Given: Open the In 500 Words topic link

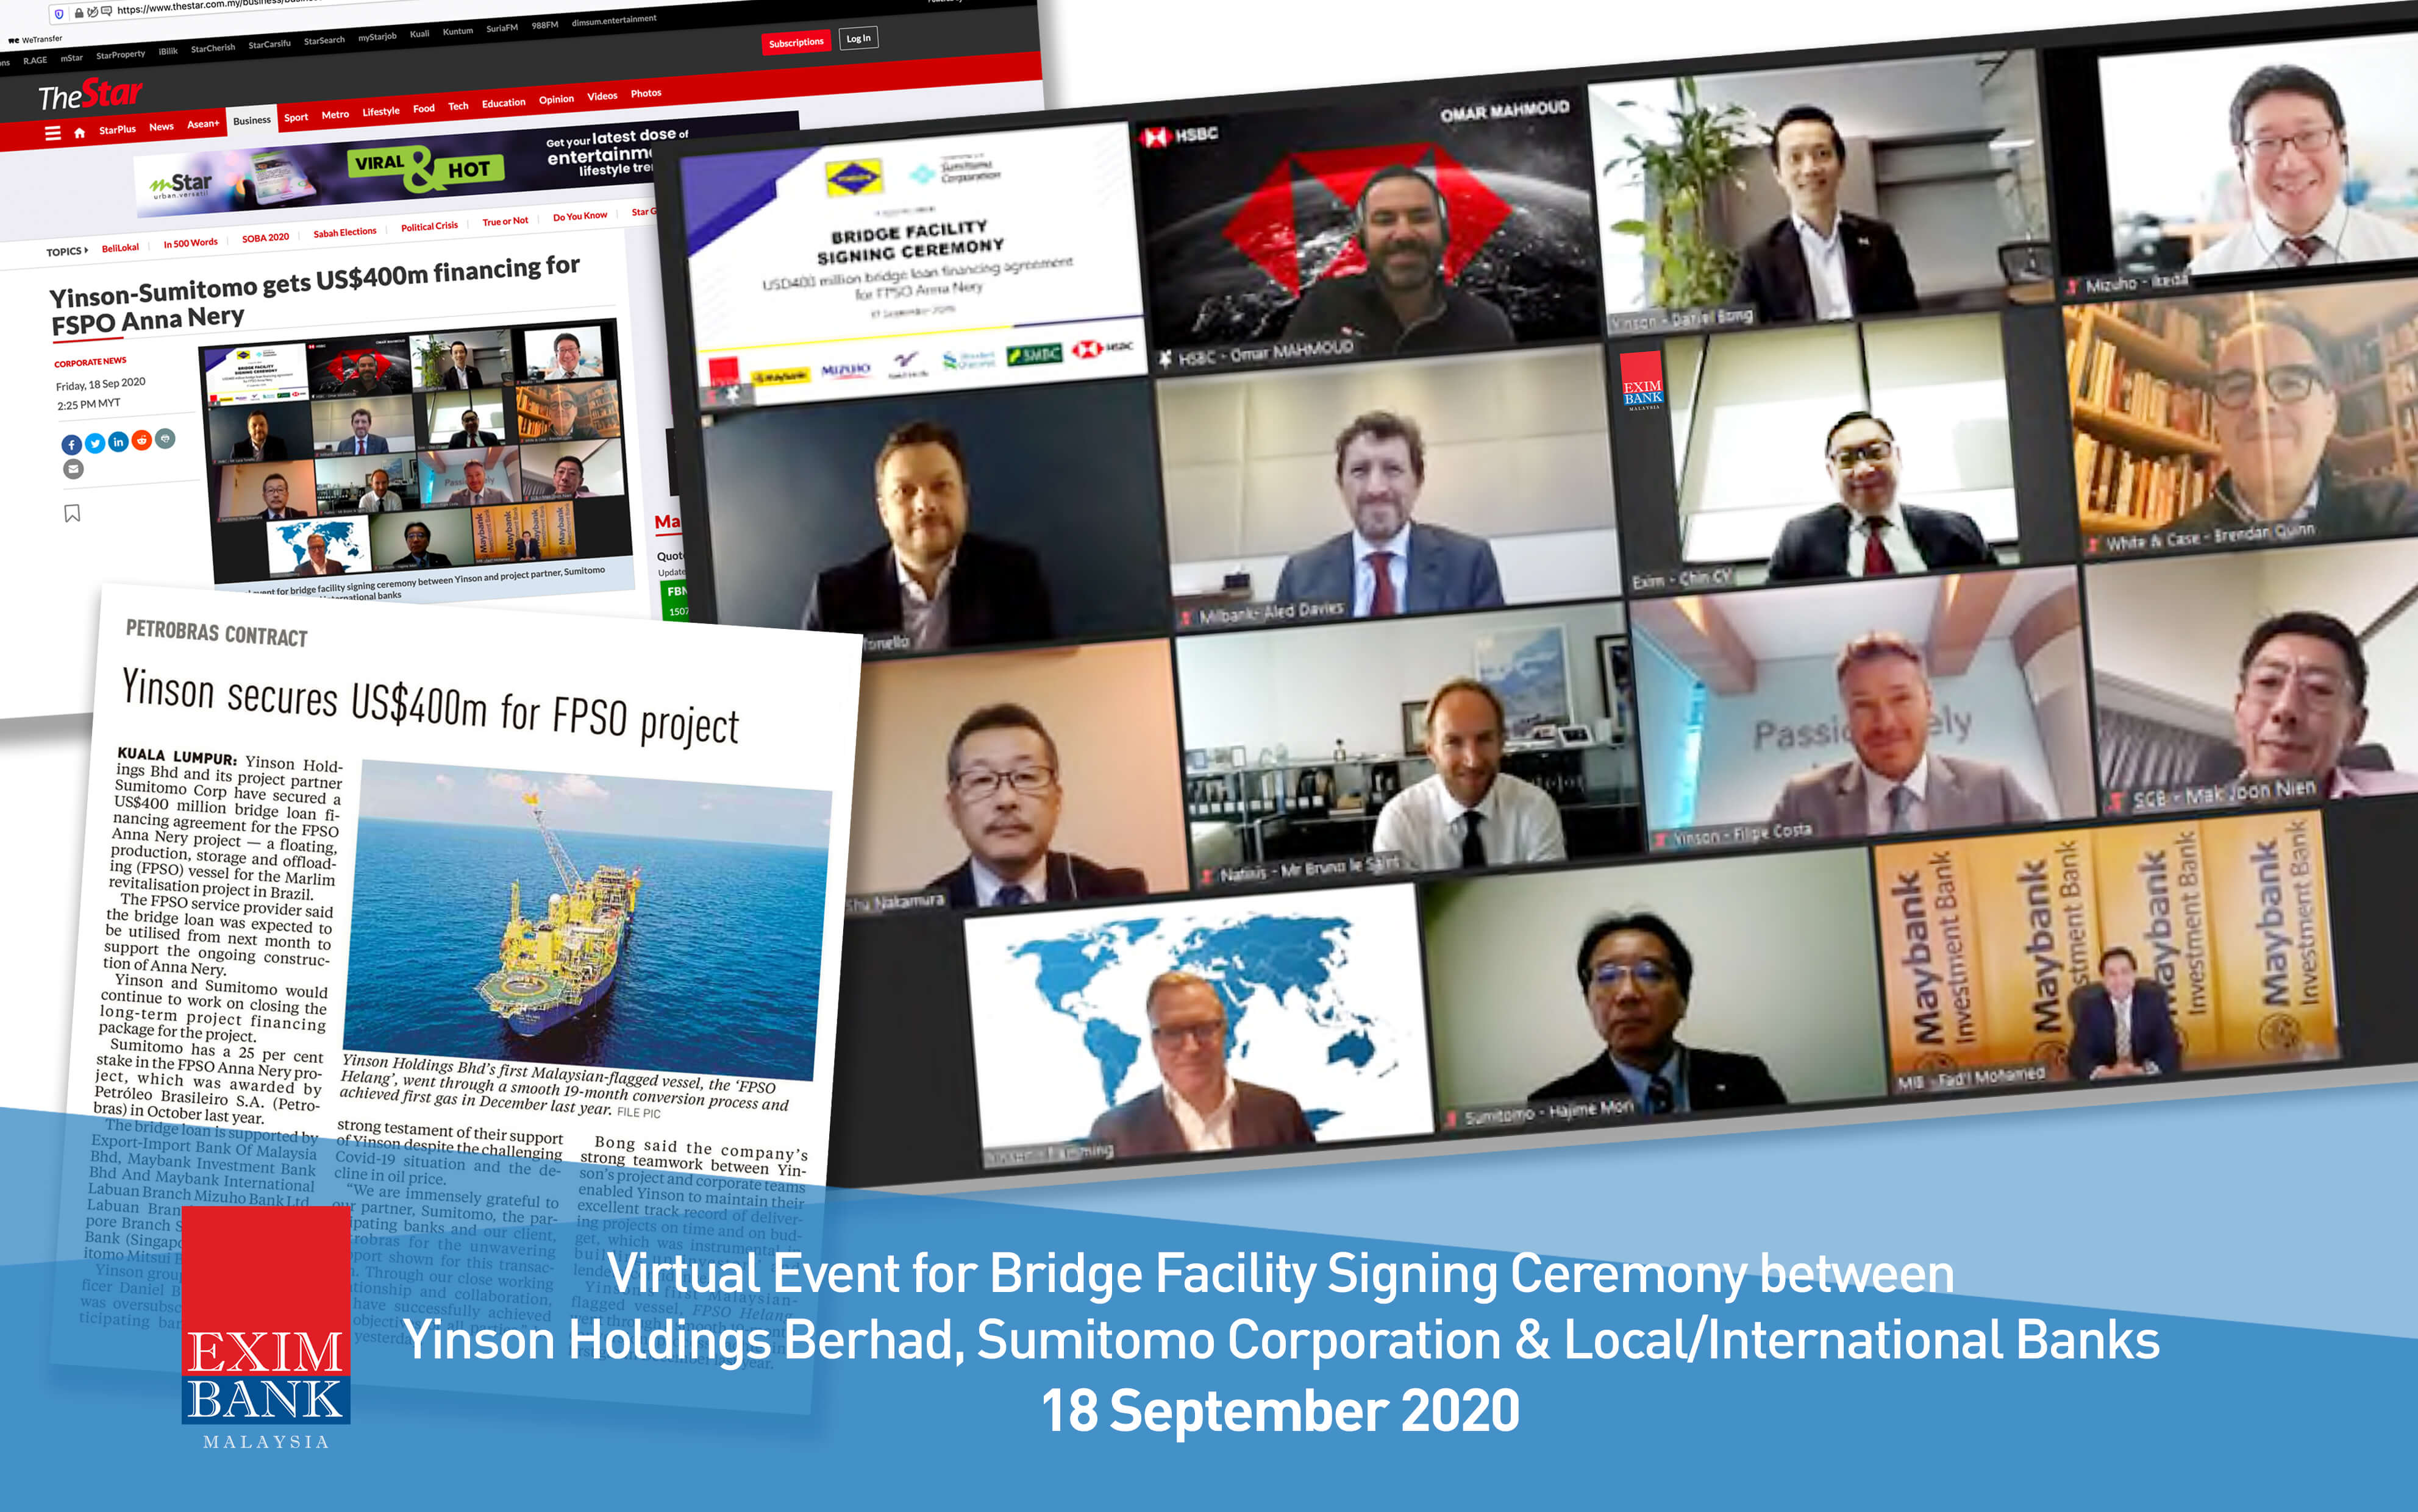Looking at the screenshot, I should (190, 243).
